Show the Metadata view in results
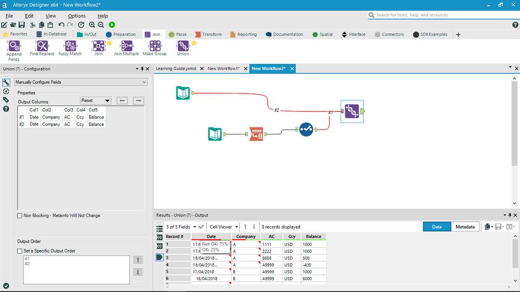Screen dimensions: 520x292 pos(465,227)
